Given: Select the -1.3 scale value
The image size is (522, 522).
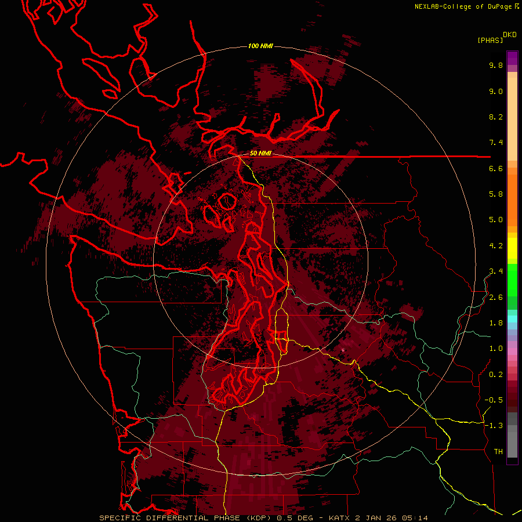Looking at the screenshot, I should click(x=494, y=426).
